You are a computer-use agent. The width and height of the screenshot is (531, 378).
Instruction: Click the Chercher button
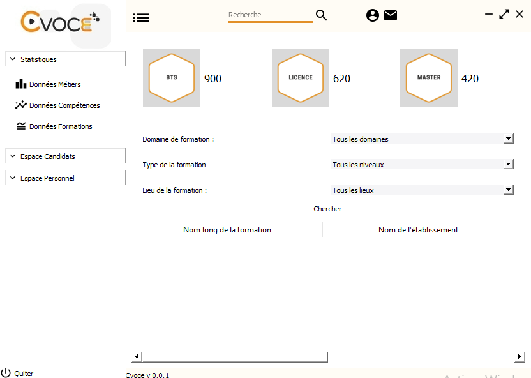point(327,209)
